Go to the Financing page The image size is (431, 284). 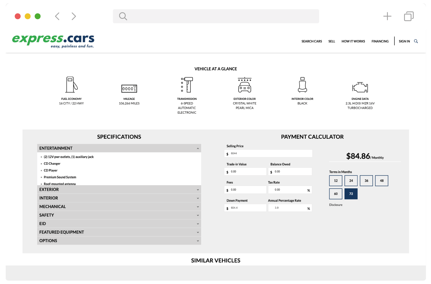(380, 41)
